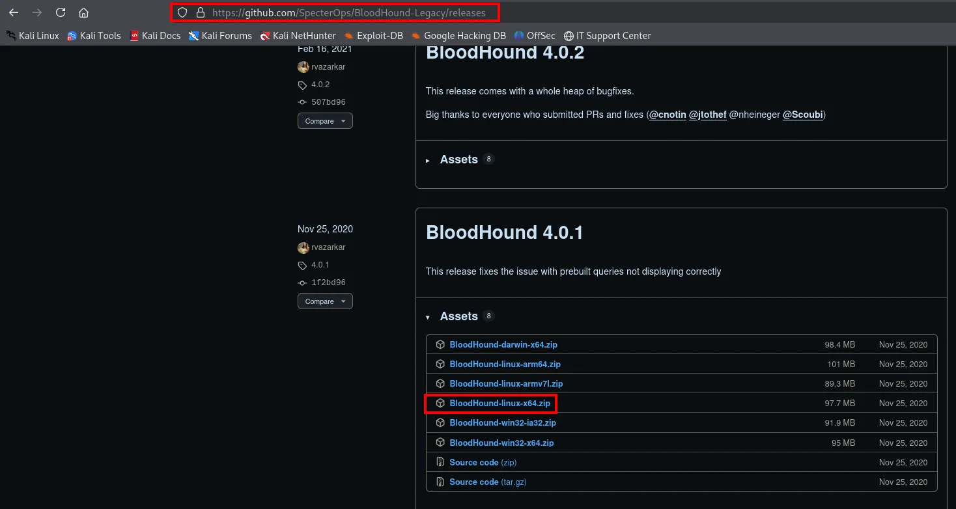Reload the page with the refresh icon

(61, 12)
